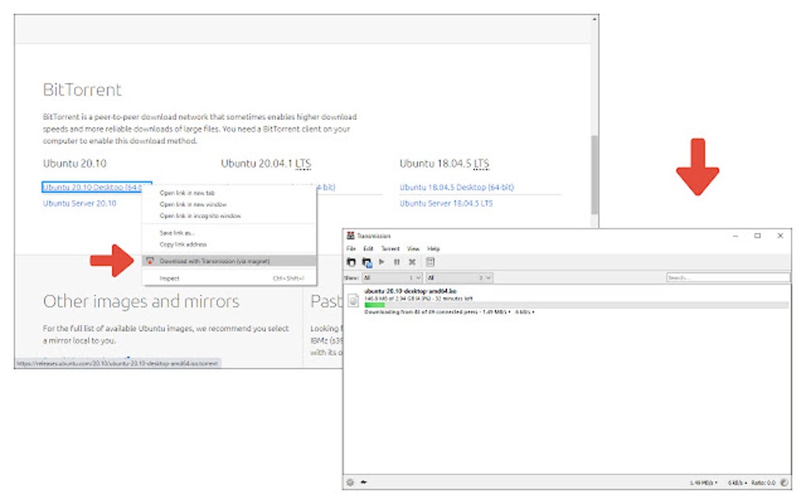Screen dimensions: 806x504
Task: Click the gear options icon in the status bar
Action: pos(351,483)
